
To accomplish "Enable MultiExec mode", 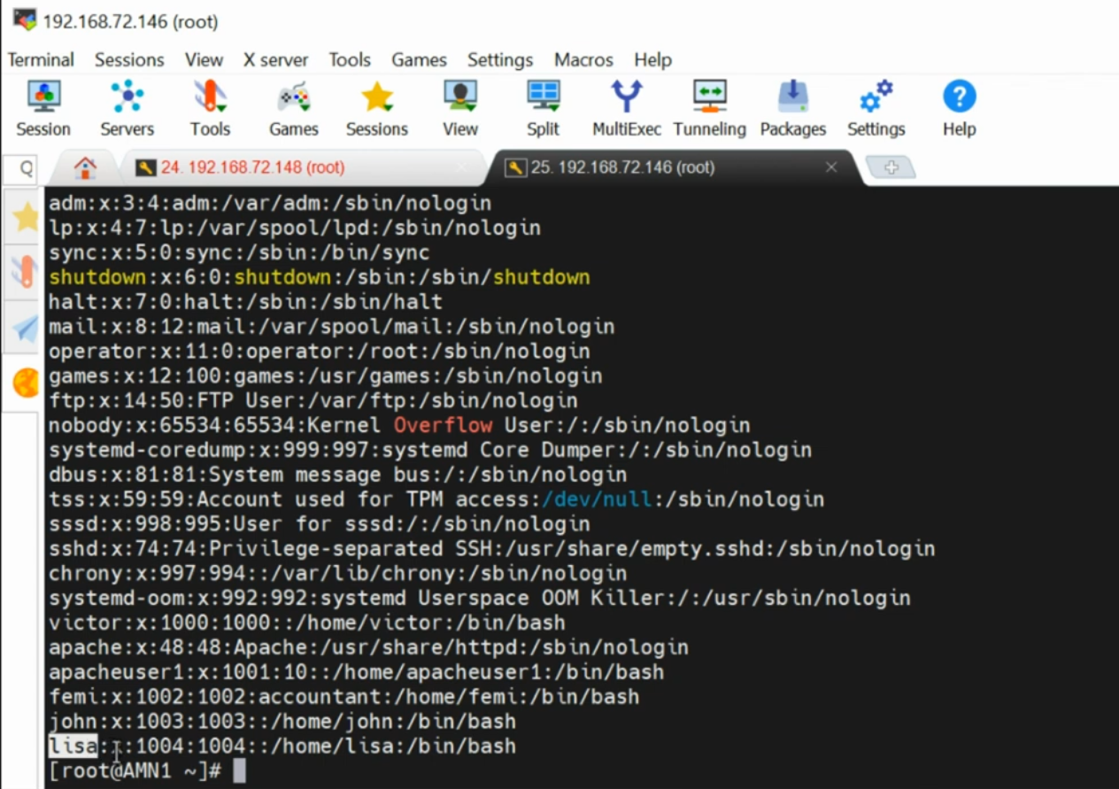I will tap(626, 106).
